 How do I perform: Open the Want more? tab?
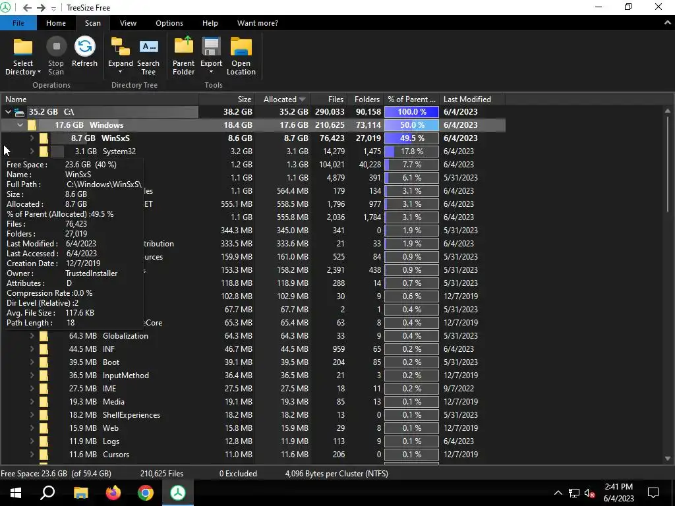[x=258, y=23]
